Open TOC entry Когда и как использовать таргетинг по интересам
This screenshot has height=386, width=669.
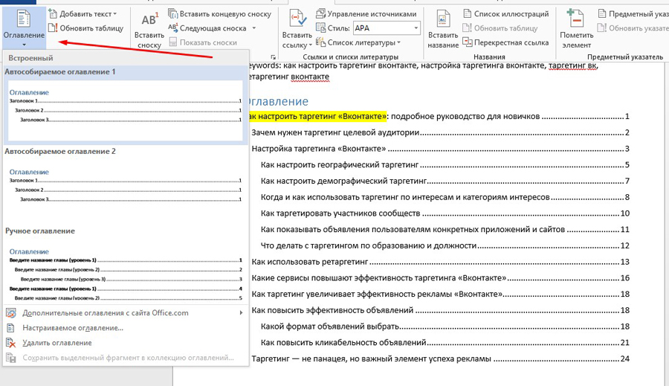pyautogui.click(x=445, y=197)
